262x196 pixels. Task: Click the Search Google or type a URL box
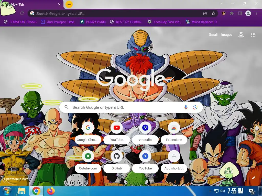pos(131,107)
